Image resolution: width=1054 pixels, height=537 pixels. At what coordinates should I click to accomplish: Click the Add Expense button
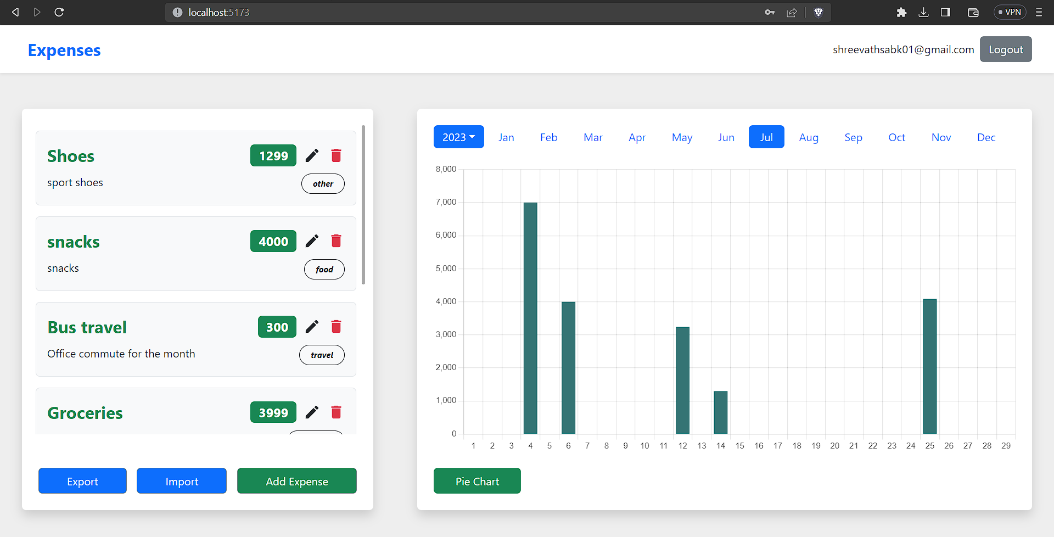point(296,480)
